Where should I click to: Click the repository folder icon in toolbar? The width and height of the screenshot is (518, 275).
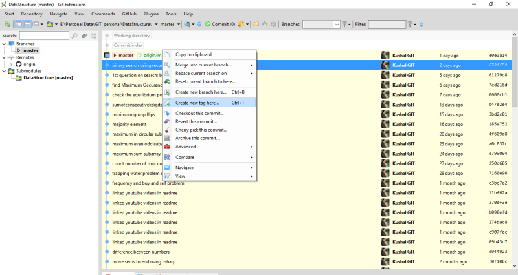point(50,24)
